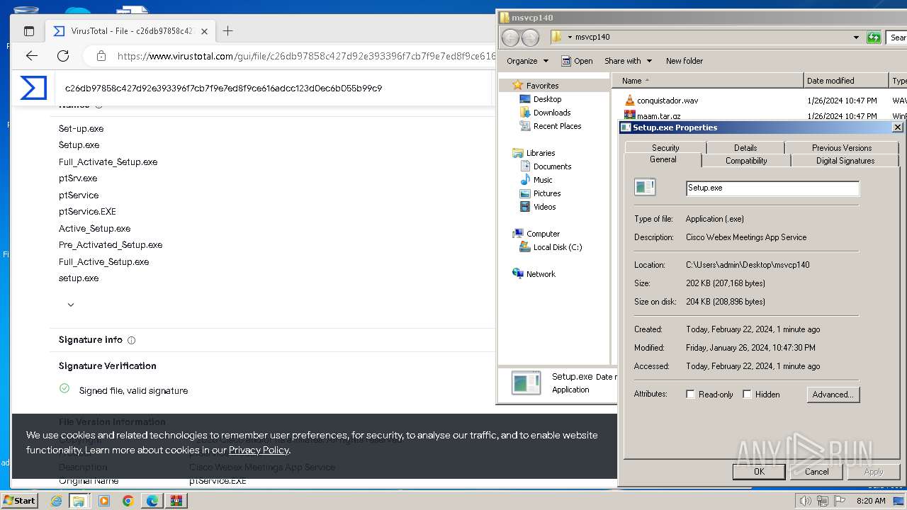View site security lock info
This screenshot has width=907, height=510.
(x=101, y=56)
